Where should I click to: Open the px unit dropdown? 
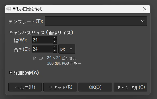67,49
